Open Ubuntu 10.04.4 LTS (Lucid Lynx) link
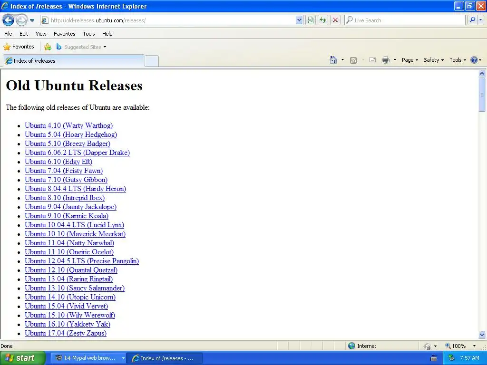Image resolution: width=487 pixels, height=365 pixels. tap(75, 225)
